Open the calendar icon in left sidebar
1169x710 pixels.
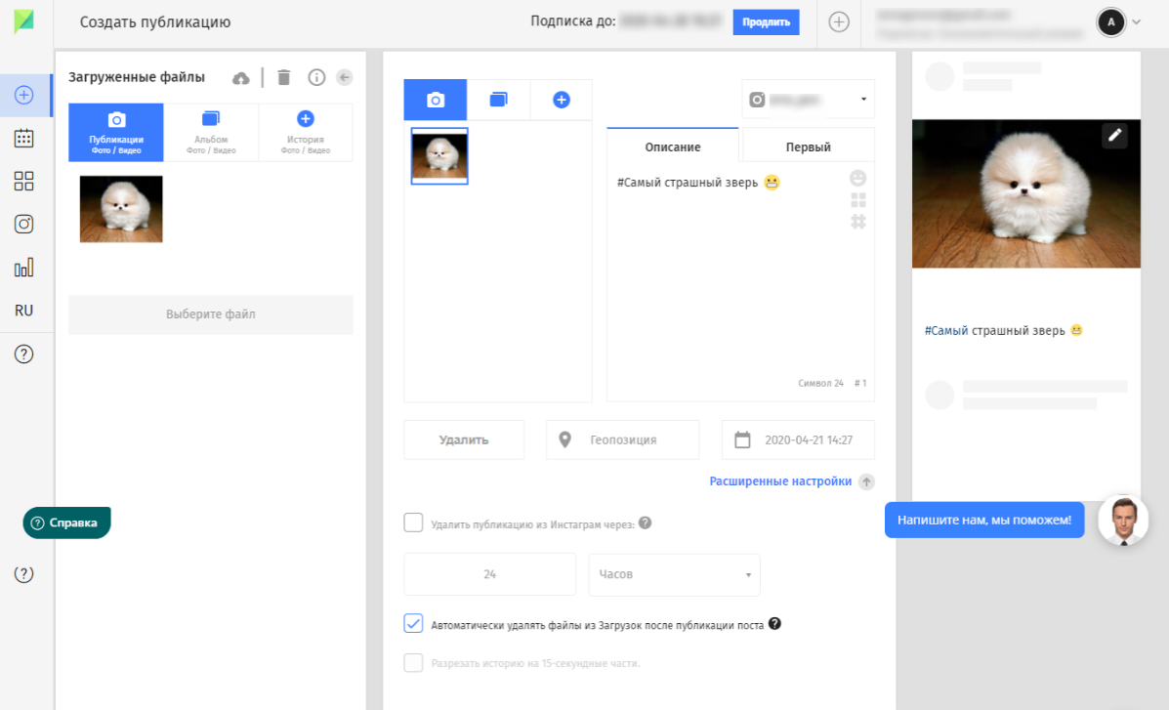tap(23, 138)
